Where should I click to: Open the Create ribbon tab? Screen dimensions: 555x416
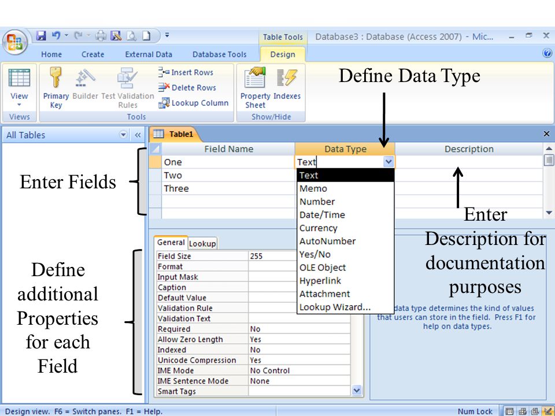click(x=92, y=54)
